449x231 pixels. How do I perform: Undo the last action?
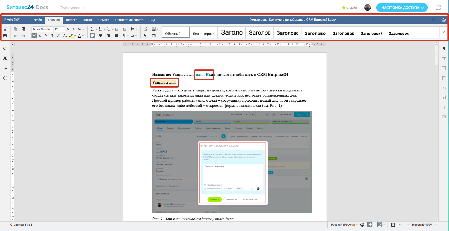pyautogui.click(x=16, y=36)
